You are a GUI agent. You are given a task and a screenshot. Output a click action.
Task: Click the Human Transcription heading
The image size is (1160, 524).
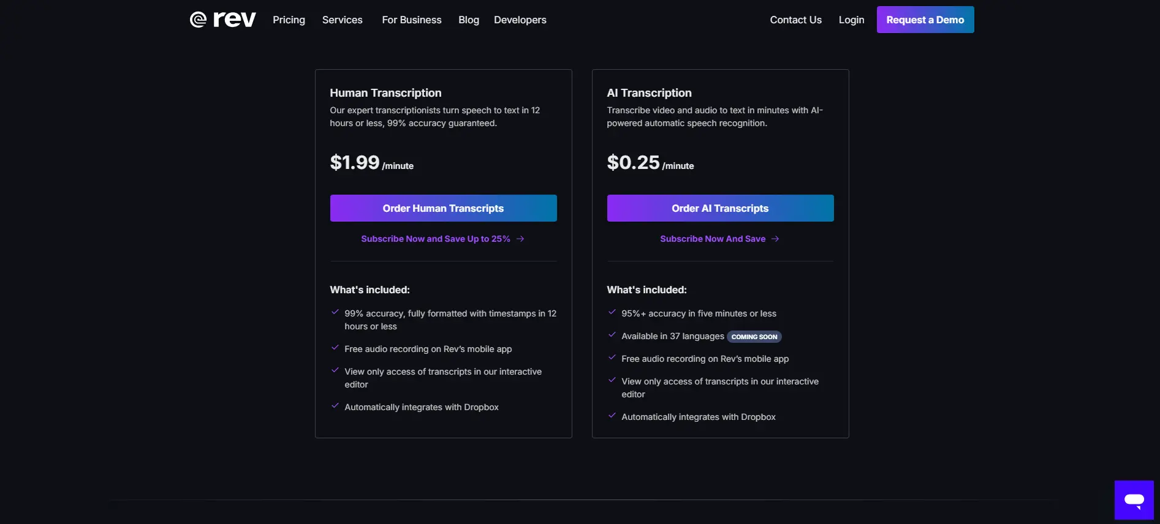385,92
